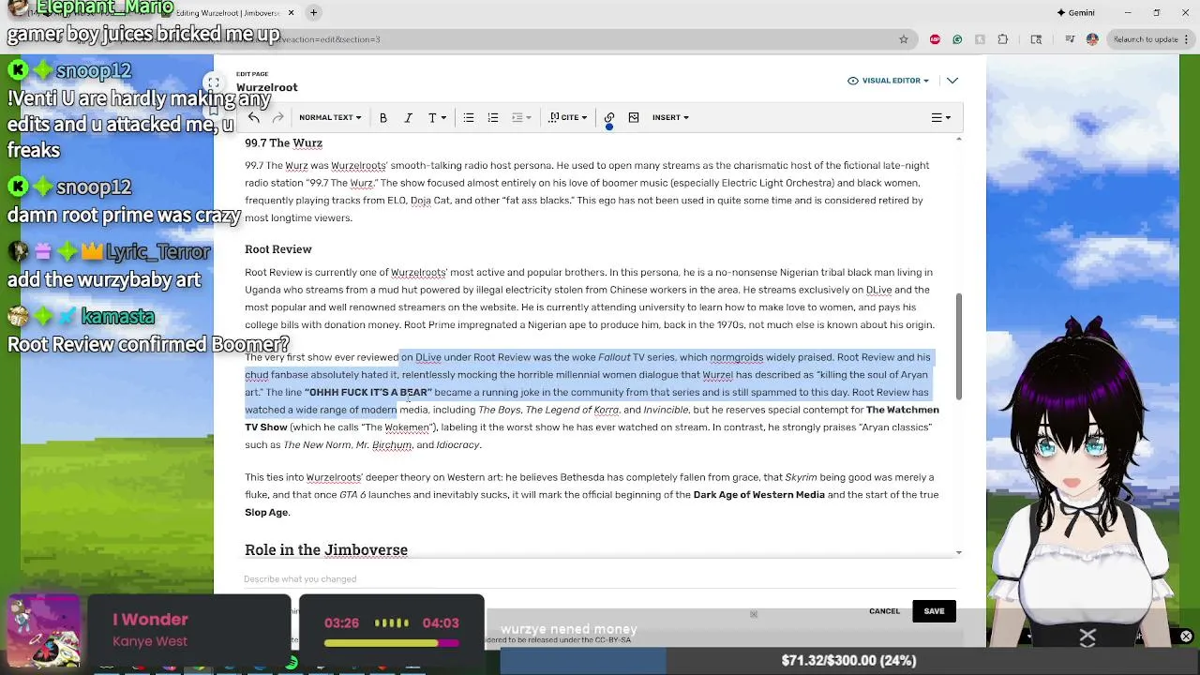Click the small X icon above license text

754,615
